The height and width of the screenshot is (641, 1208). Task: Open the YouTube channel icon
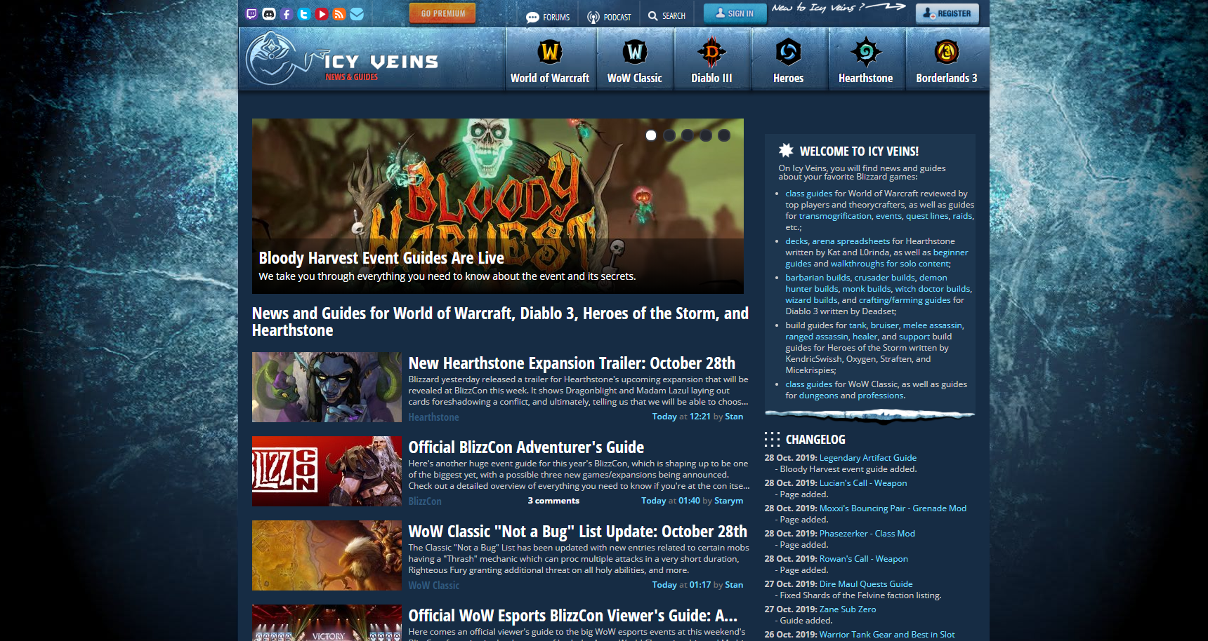pyautogui.click(x=322, y=14)
